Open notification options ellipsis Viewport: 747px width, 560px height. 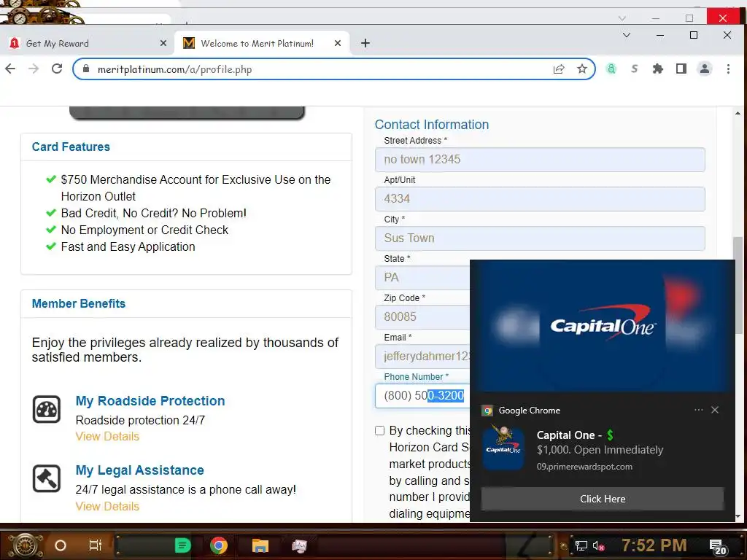tap(698, 410)
